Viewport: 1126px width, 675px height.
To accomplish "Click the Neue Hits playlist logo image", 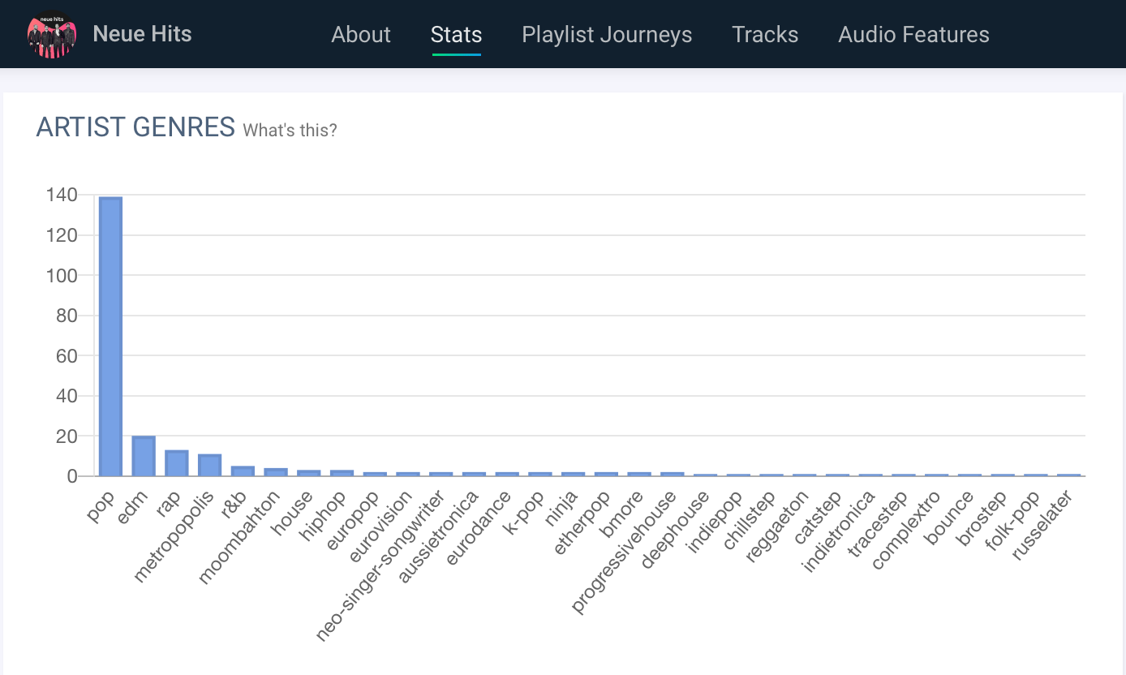I will [x=52, y=34].
